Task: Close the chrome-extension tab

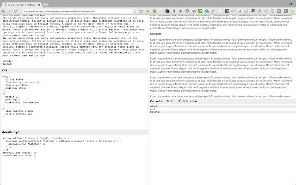Action: 39,5
